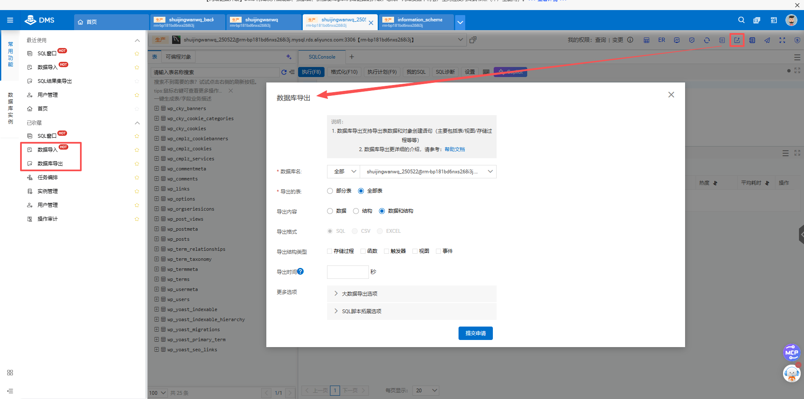The height and width of the screenshot is (399, 804).
Task: Click the help icon next to 导出时间
Action: [x=300, y=271]
